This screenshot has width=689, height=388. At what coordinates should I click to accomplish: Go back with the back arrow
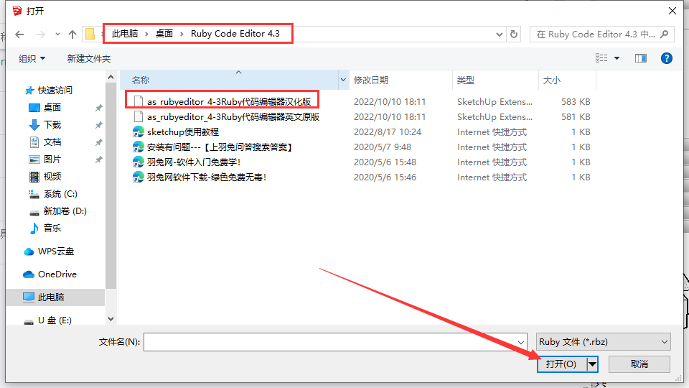pyautogui.click(x=19, y=34)
